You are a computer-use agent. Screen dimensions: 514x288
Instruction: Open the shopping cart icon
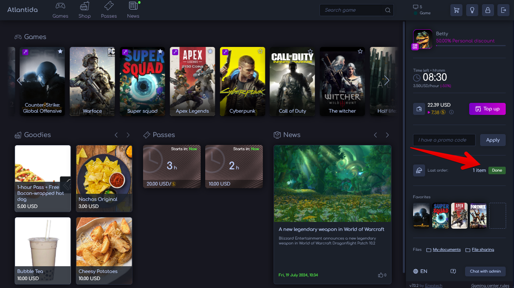456,10
